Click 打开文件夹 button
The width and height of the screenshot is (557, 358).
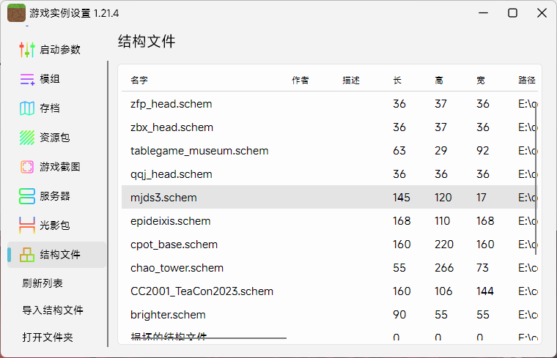coord(48,338)
